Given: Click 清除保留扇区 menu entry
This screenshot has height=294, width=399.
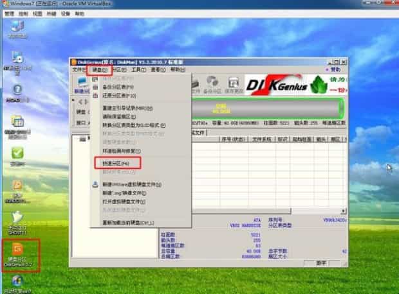Looking at the screenshot, I should 119,117.
